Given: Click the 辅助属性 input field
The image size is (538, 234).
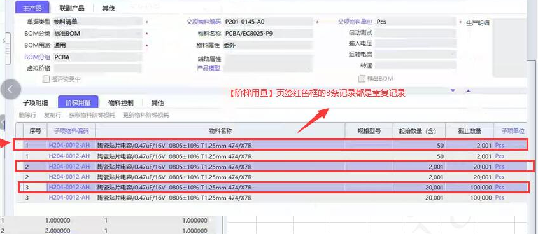Looking at the screenshot, I should tap(268, 59).
